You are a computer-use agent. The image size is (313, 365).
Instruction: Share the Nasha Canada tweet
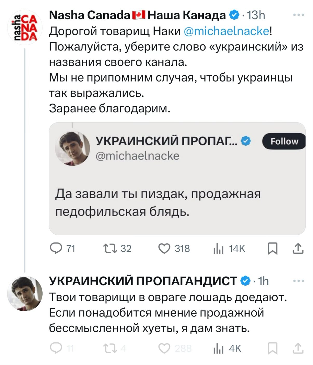pos(298,249)
